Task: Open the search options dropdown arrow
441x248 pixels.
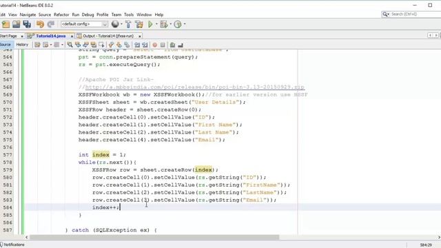Action: 389,14
